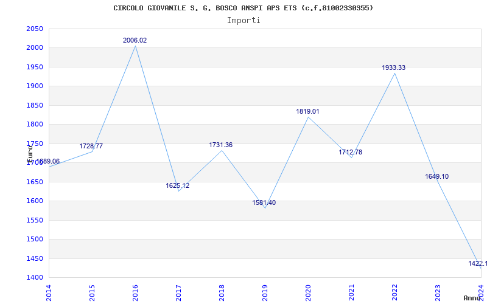
Task: Select data label 1819.01
Action: click(x=307, y=111)
